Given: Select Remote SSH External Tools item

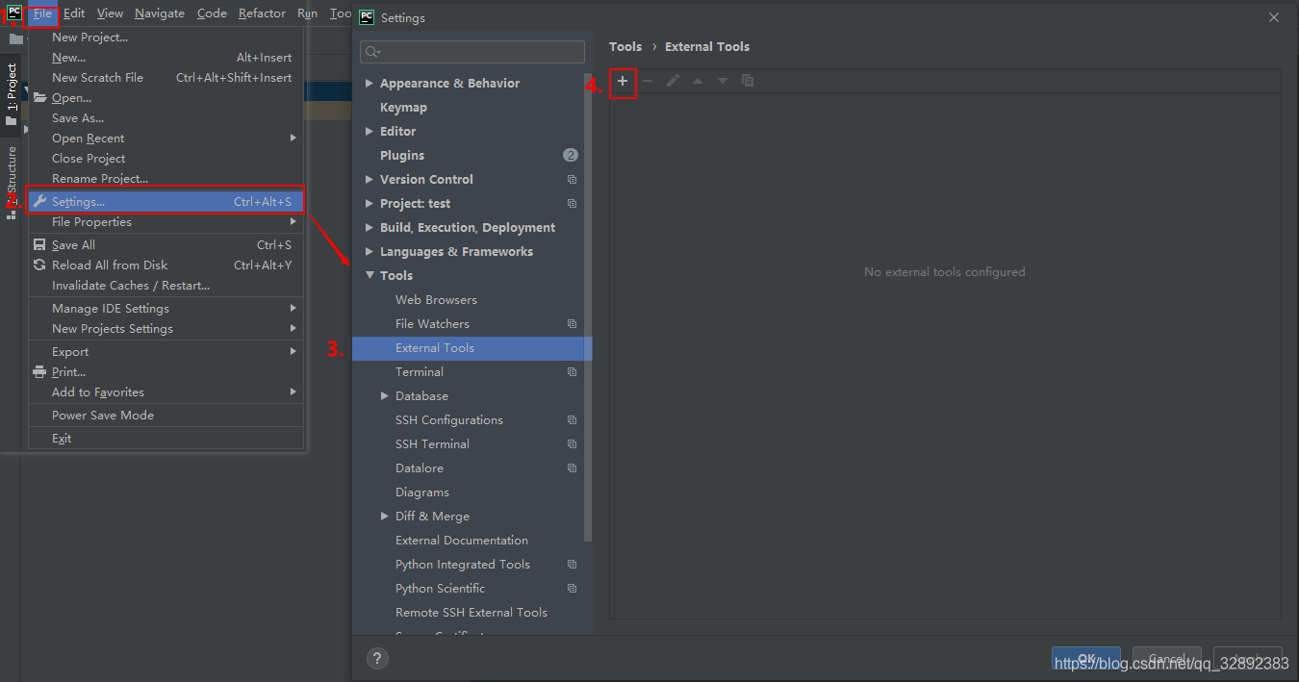Looking at the screenshot, I should (471, 613).
